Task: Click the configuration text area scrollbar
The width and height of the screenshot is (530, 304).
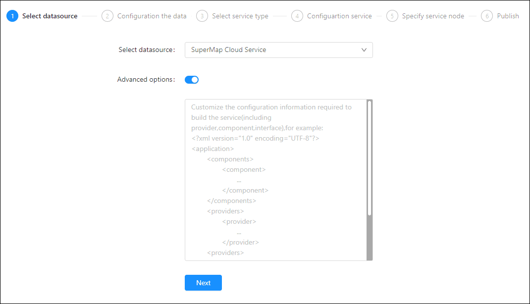Action: pyautogui.click(x=370, y=158)
